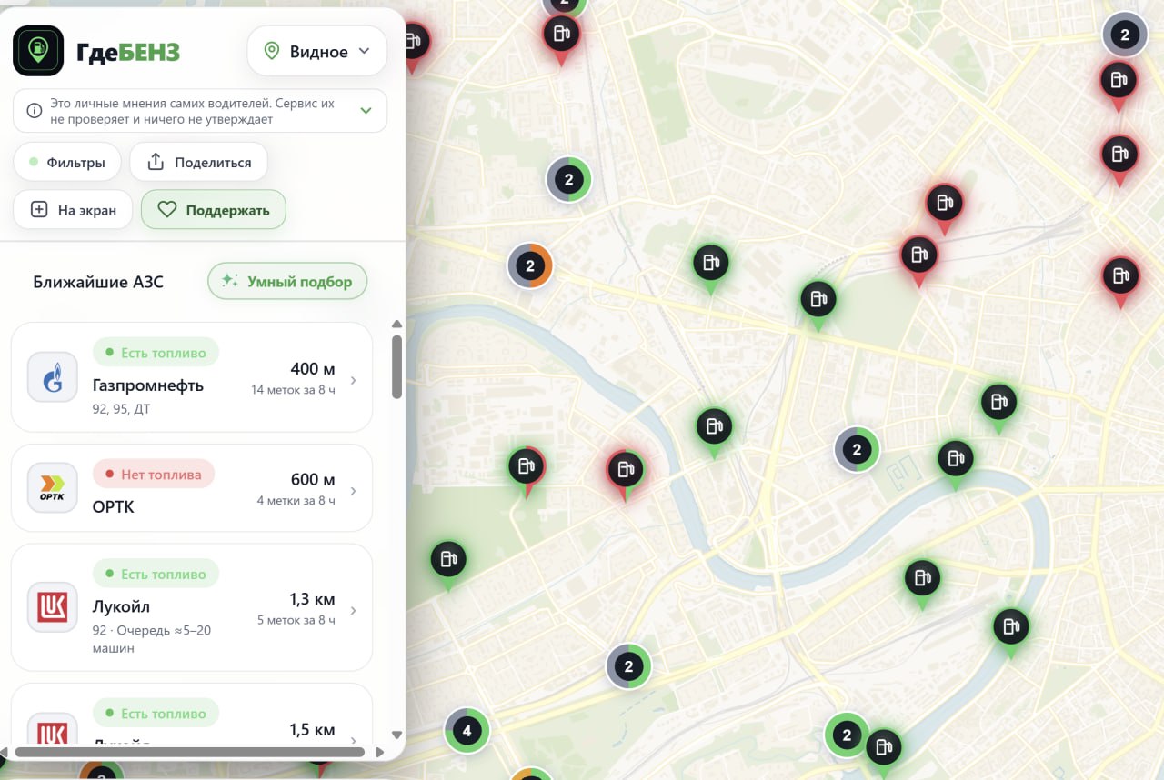Click the 1,3 км distance value
This screenshot has height=780, width=1164.
312,599
